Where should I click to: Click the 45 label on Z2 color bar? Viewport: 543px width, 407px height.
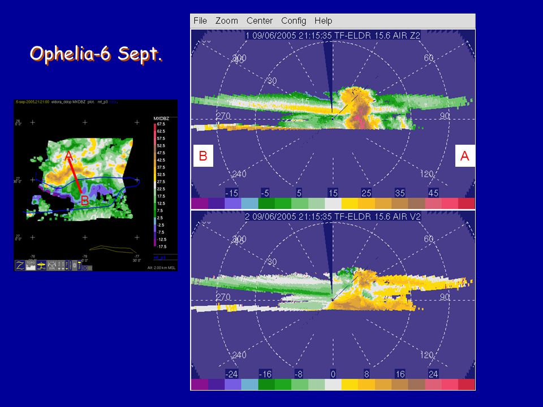coord(433,193)
